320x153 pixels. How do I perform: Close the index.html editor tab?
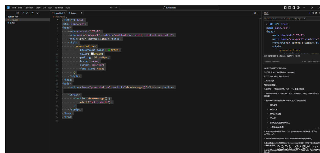point(65,13)
